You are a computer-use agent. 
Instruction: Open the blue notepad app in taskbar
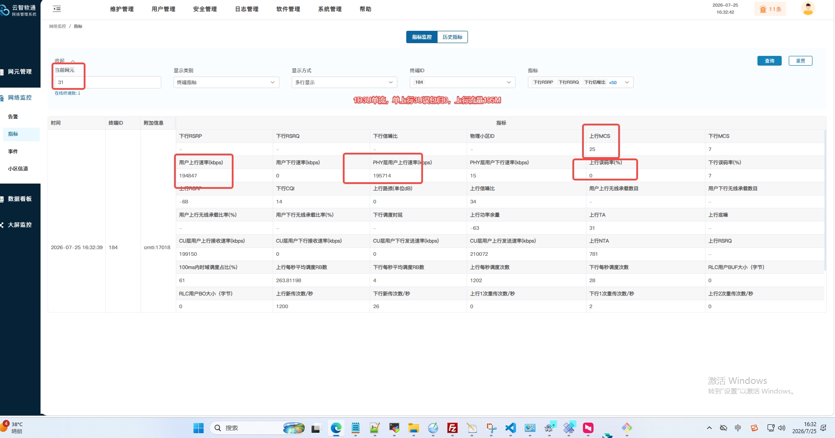(x=356, y=428)
